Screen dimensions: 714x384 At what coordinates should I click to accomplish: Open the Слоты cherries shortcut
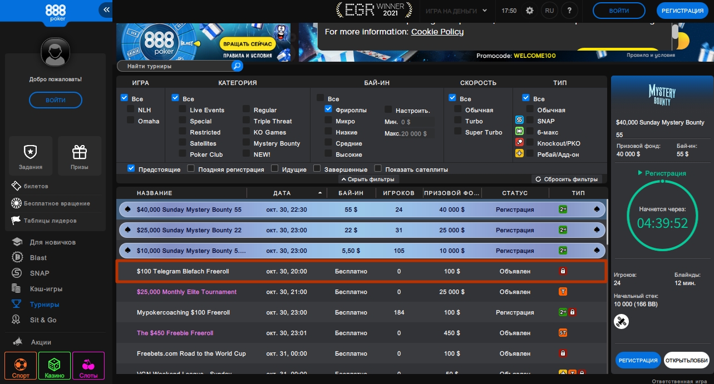[x=88, y=367]
